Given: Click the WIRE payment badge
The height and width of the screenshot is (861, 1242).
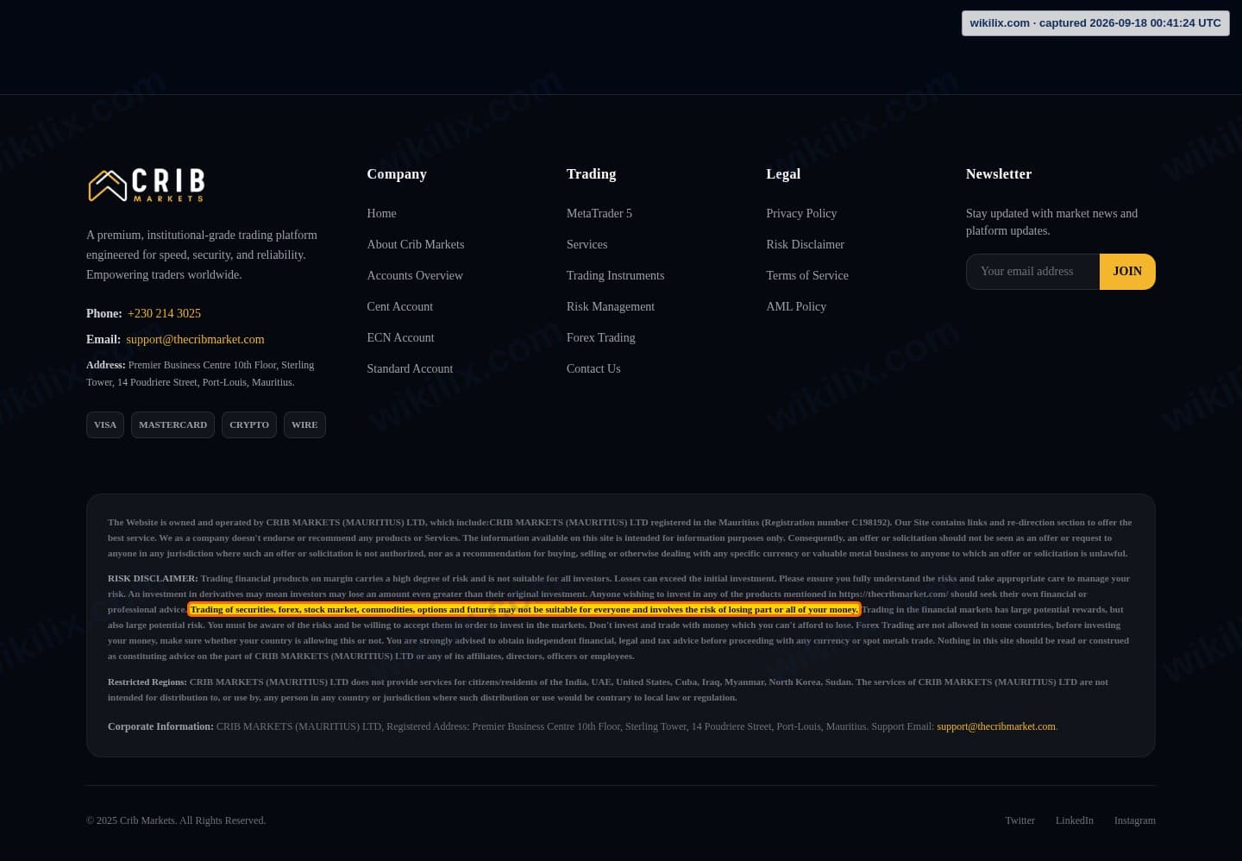Looking at the screenshot, I should pos(304,424).
